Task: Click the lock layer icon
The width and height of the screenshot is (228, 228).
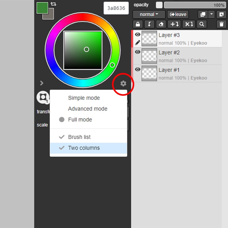Action: pos(138,24)
